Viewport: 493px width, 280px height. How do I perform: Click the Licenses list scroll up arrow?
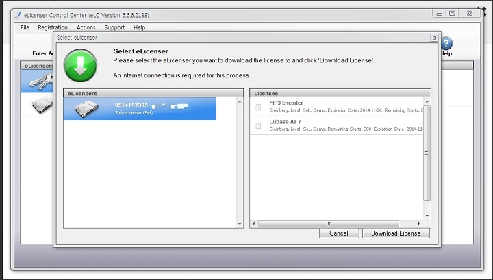[x=427, y=101]
